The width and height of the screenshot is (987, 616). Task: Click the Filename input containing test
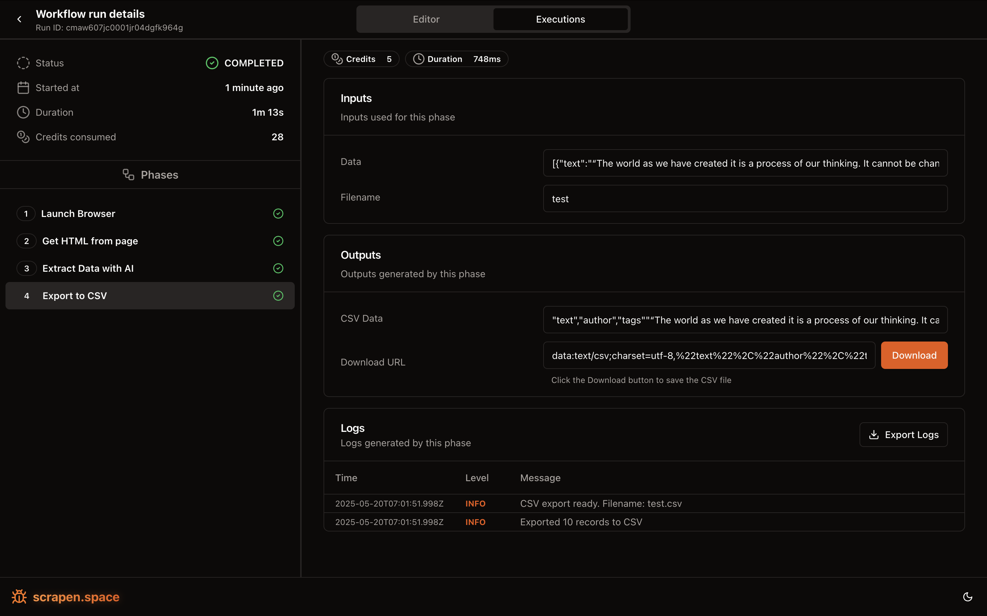pyautogui.click(x=745, y=199)
